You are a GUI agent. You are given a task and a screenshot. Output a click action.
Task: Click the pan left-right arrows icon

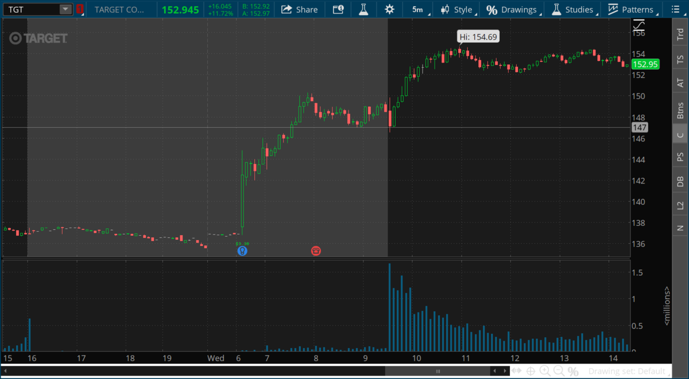tap(516, 371)
